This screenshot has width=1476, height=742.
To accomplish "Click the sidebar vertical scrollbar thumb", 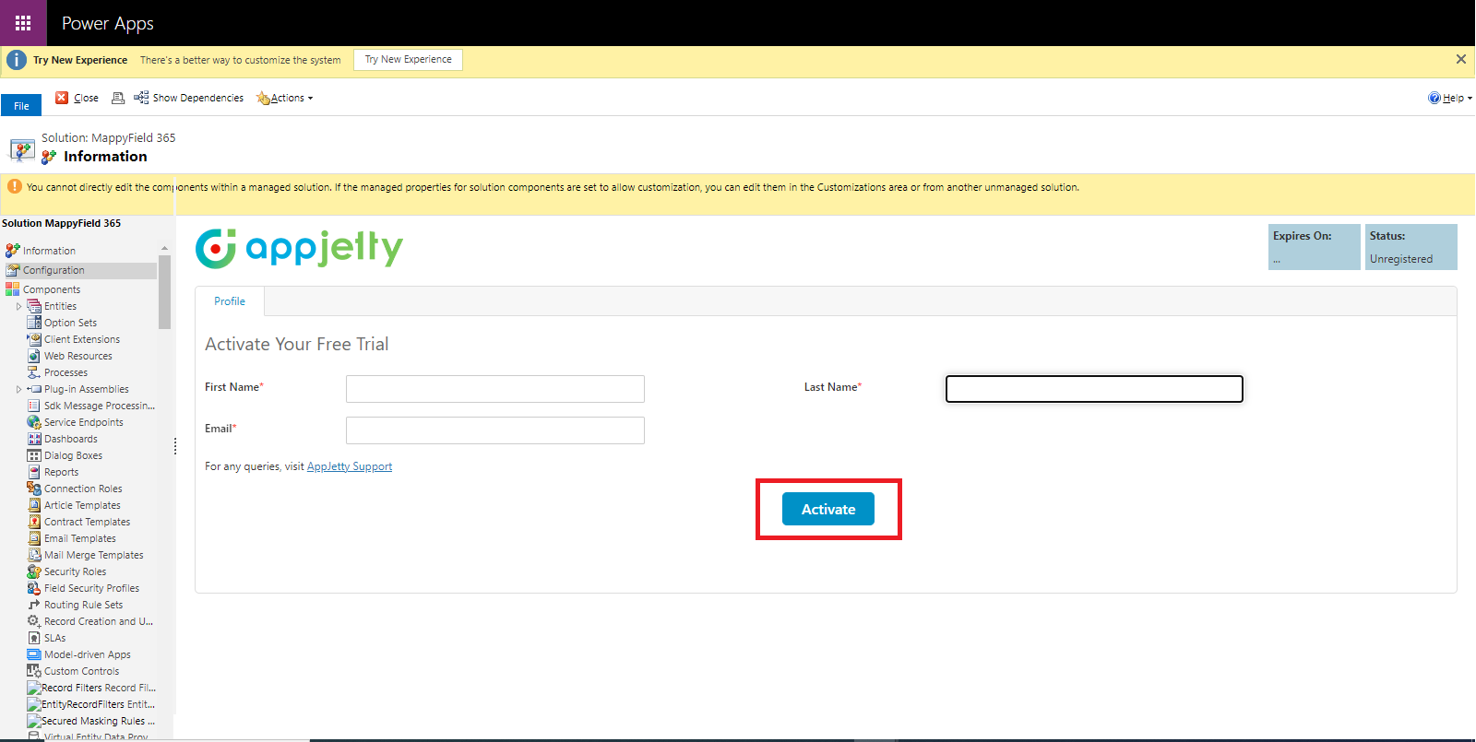I will point(164,292).
